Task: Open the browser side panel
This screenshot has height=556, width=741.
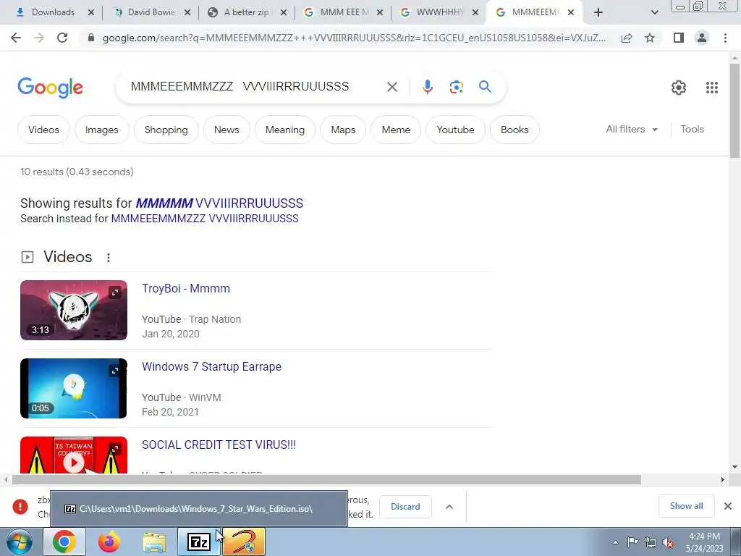Action: click(x=679, y=38)
